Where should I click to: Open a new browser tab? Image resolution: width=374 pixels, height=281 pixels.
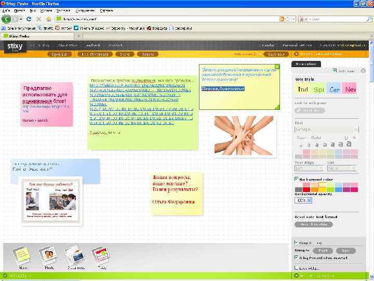pyautogui.click(x=78, y=36)
